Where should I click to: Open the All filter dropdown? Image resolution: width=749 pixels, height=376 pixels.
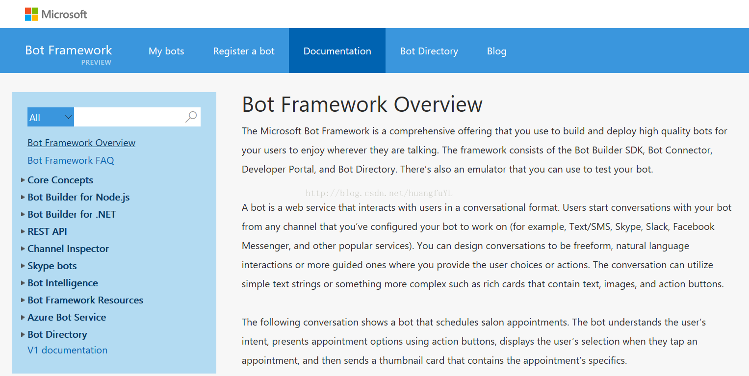pos(51,117)
